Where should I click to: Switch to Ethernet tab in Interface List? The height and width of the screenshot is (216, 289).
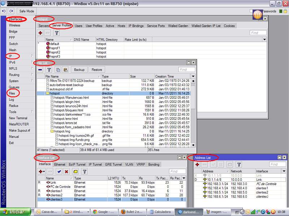click(60, 165)
